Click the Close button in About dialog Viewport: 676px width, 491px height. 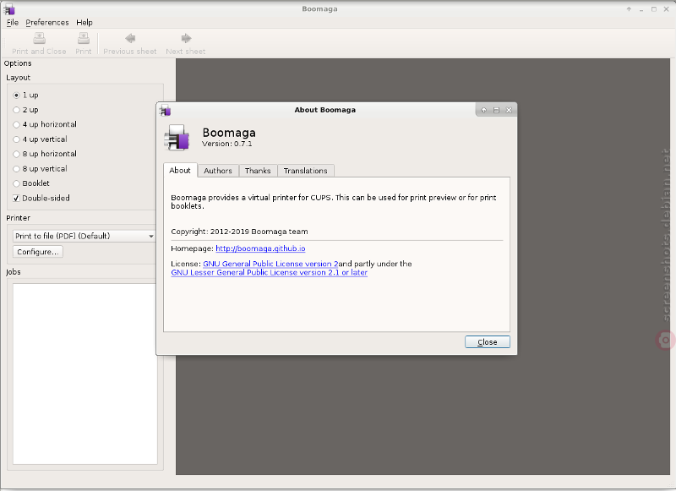[488, 342]
